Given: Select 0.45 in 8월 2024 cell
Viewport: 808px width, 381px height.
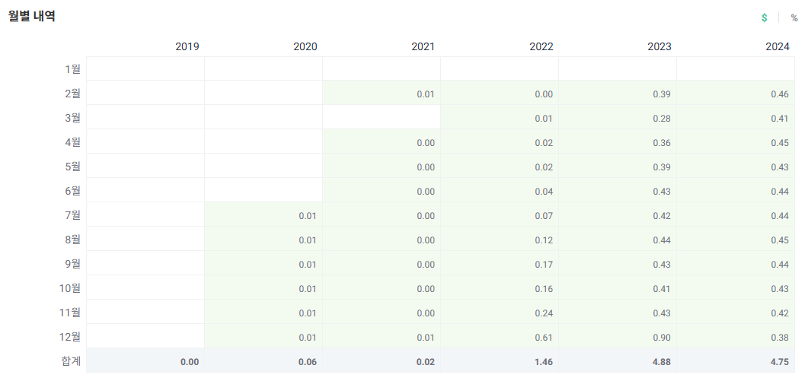Looking at the screenshot, I should [x=780, y=240].
